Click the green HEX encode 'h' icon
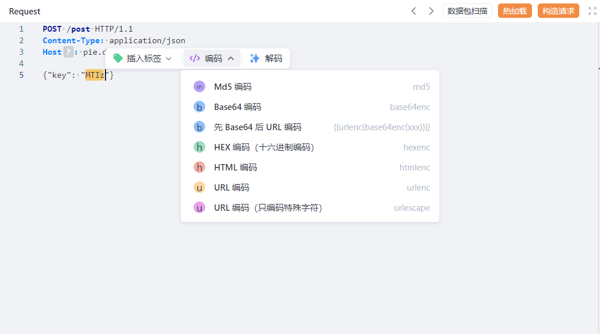Screen dimensions: 600x334 [x=199, y=147]
